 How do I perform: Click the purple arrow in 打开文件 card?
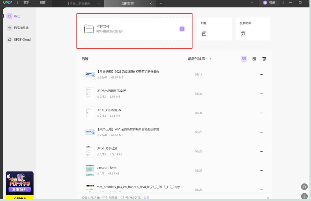(x=182, y=29)
